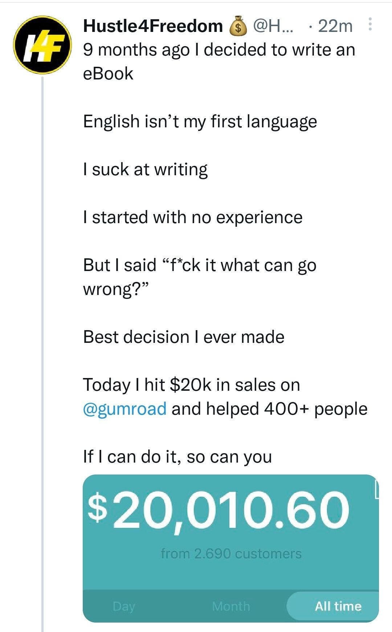The image size is (392, 632).
Task: Click the "I started with no experience" line
Action: coord(192,217)
